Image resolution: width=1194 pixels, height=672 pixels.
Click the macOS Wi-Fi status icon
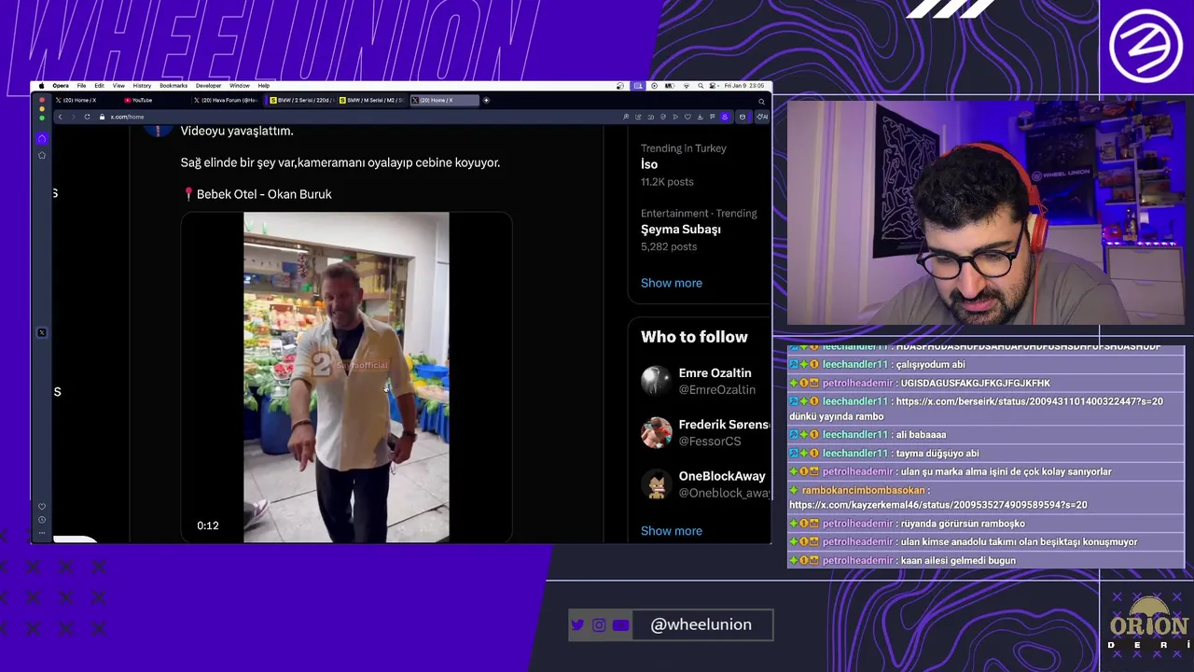[x=687, y=86]
